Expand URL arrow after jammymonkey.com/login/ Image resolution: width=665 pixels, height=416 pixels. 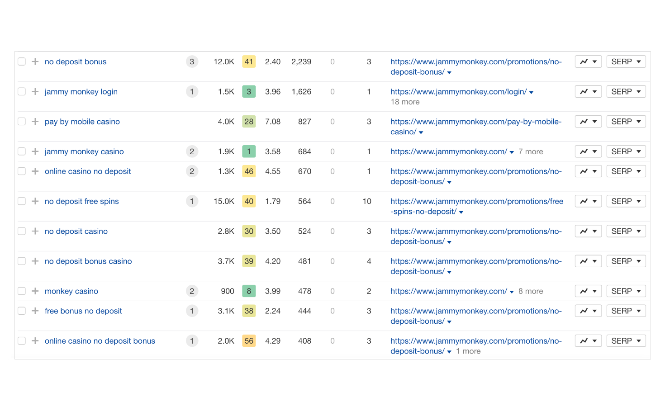532,92
